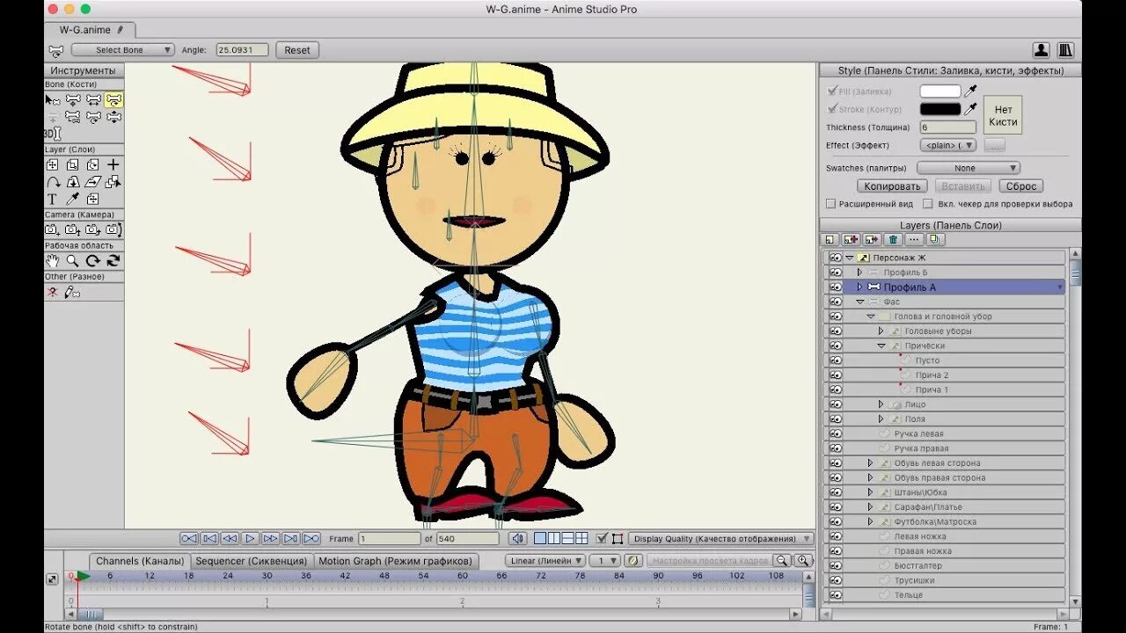The image size is (1126, 633).
Task: Click the Копировать button
Action: [x=892, y=186]
